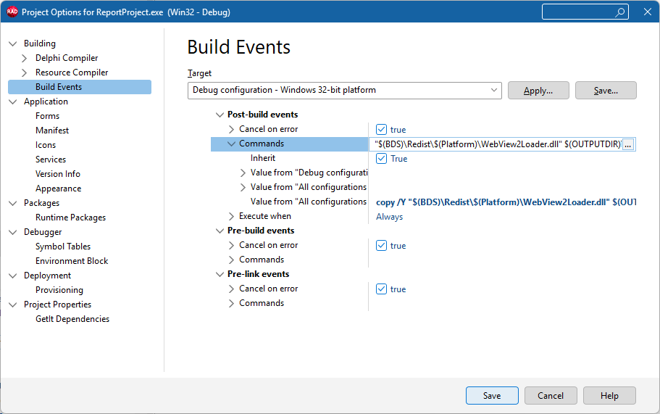This screenshot has width=660, height=414.
Task: Collapse the Building tree node
Action: tap(13, 44)
